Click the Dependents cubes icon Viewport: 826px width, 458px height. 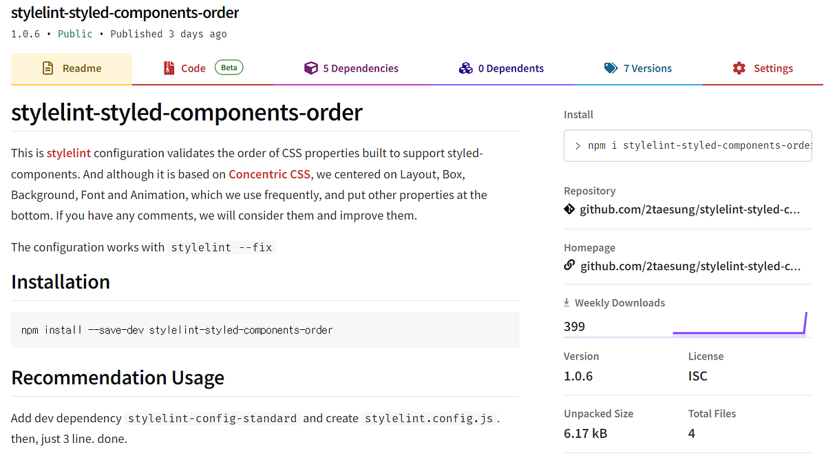tap(466, 68)
